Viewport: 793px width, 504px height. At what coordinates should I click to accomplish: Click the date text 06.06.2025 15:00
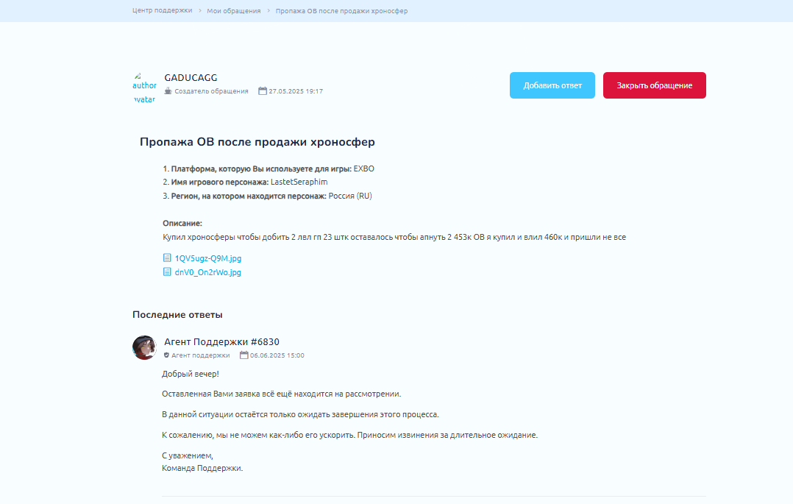pyautogui.click(x=277, y=355)
